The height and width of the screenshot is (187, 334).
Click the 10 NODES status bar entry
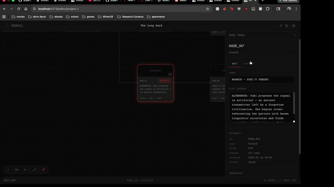click(x=270, y=180)
